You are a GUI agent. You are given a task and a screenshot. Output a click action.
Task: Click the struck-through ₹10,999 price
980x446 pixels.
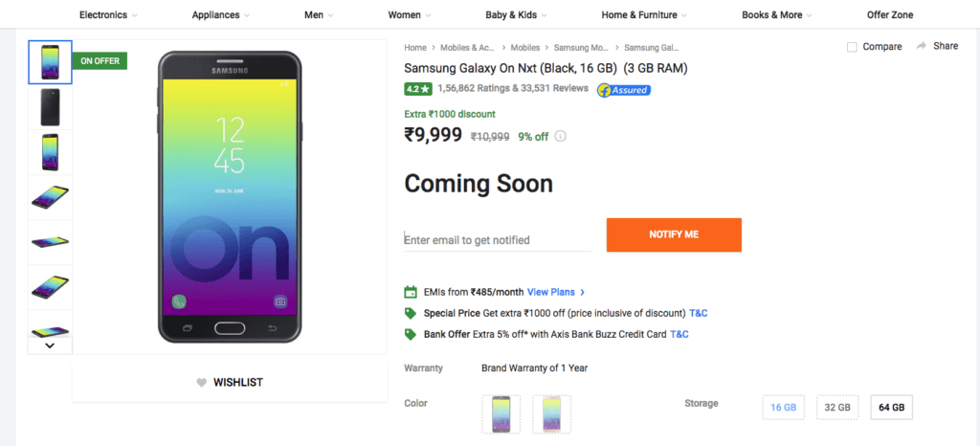[489, 137]
